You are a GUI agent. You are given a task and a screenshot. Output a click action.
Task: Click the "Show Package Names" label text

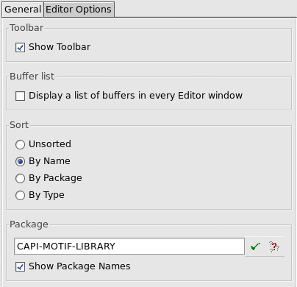[x=79, y=266]
